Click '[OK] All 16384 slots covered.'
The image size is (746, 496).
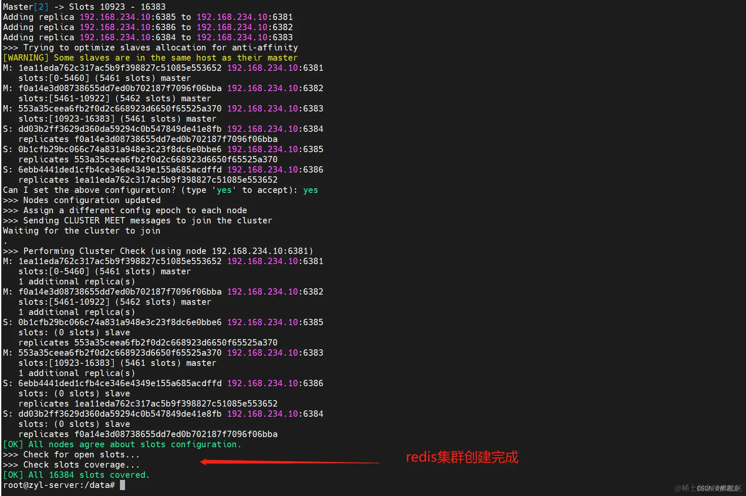click(x=76, y=475)
